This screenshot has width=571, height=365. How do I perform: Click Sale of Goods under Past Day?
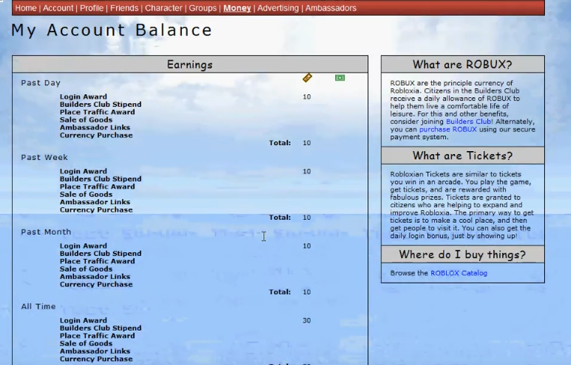pos(86,120)
